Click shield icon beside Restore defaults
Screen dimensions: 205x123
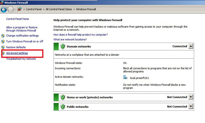3,47
